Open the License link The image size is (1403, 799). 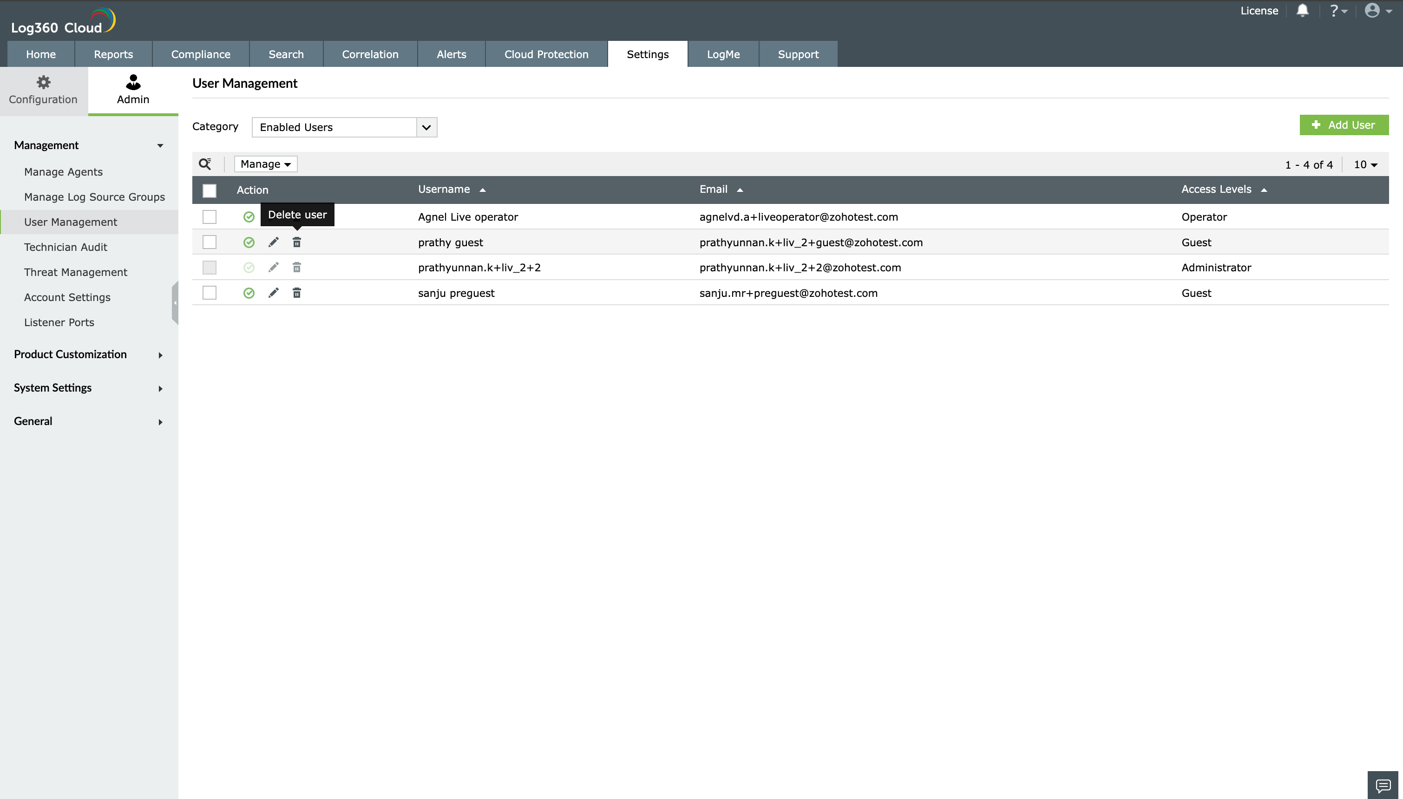[x=1259, y=11]
